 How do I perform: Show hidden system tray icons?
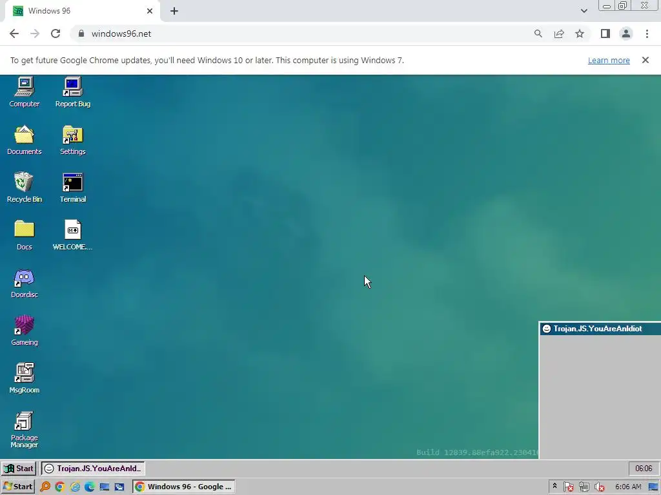coord(554,487)
